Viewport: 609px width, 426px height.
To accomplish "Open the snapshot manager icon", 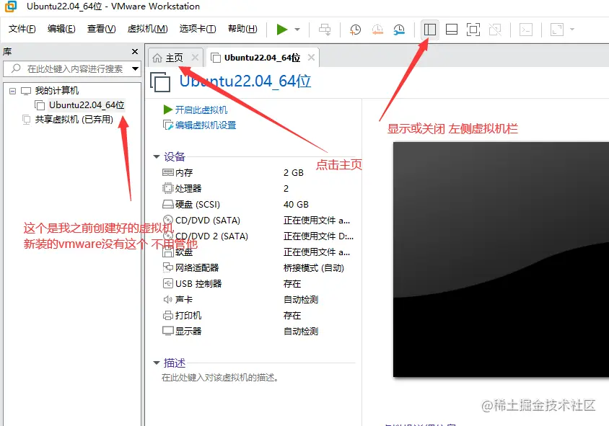I will pyautogui.click(x=399, y=30).
